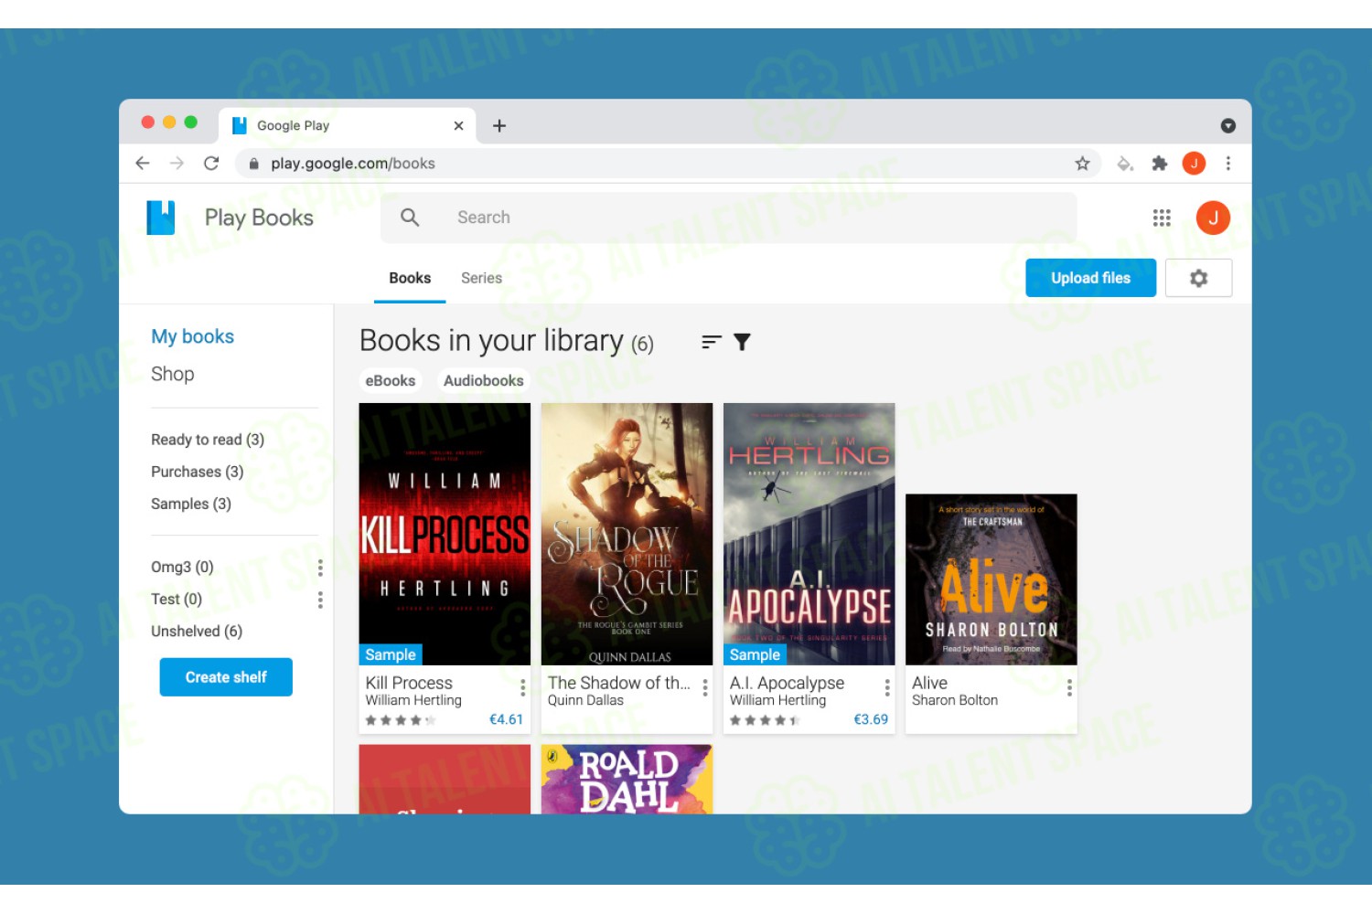Click the site lock icon
This screenshot has width=1372, height=914.
pyautogui.click(x=254, y=164)
